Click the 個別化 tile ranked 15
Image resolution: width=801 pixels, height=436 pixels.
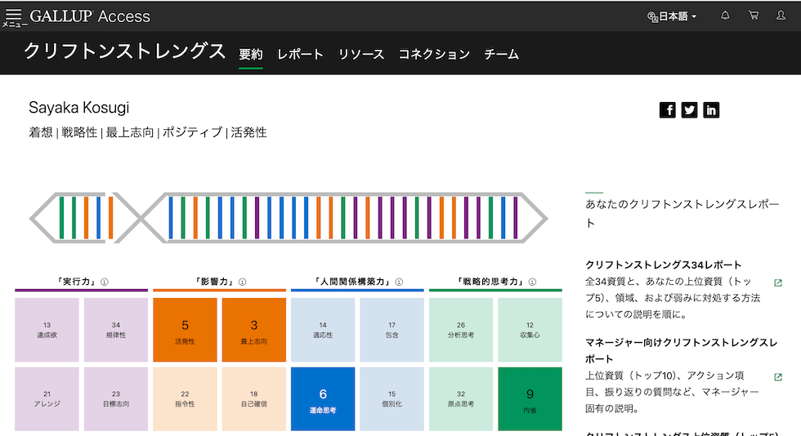pos(392,398)
